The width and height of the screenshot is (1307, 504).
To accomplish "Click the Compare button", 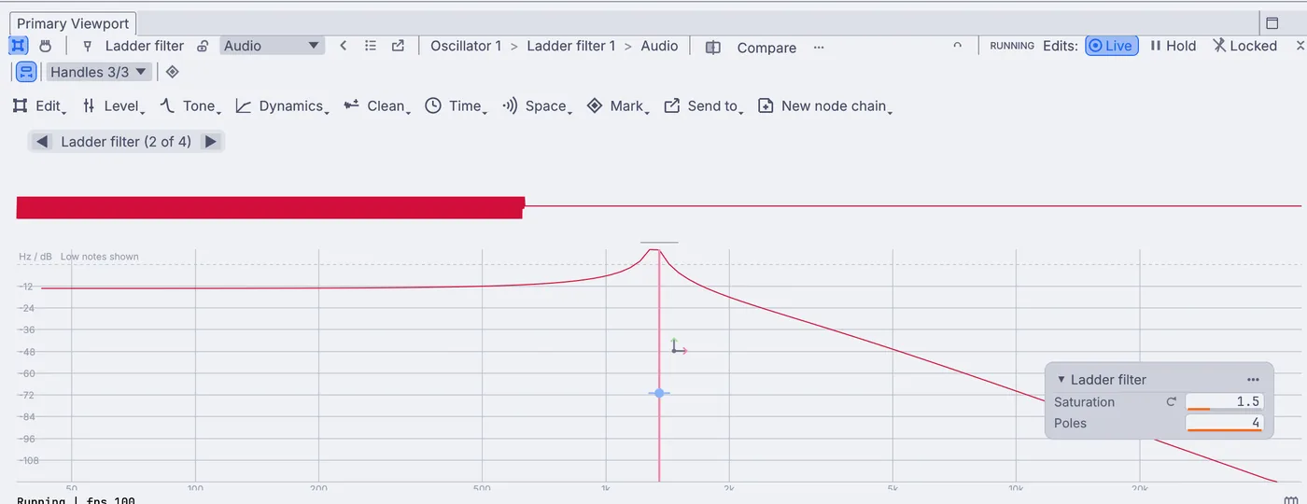I will point(766,48).
